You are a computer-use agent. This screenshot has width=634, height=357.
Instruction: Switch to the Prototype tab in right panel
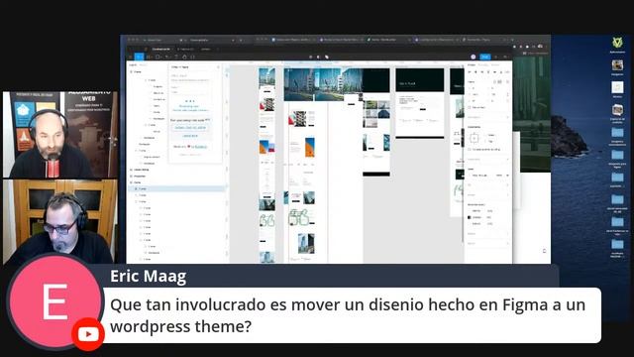click(x=483, y=64)
